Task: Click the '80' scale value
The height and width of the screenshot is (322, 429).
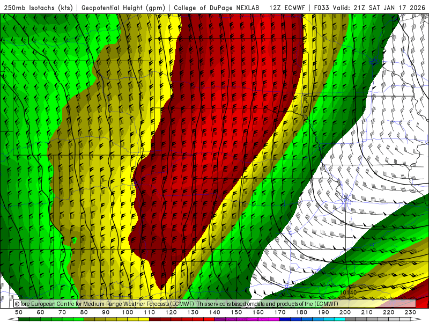Action: [x=84, y=312]
